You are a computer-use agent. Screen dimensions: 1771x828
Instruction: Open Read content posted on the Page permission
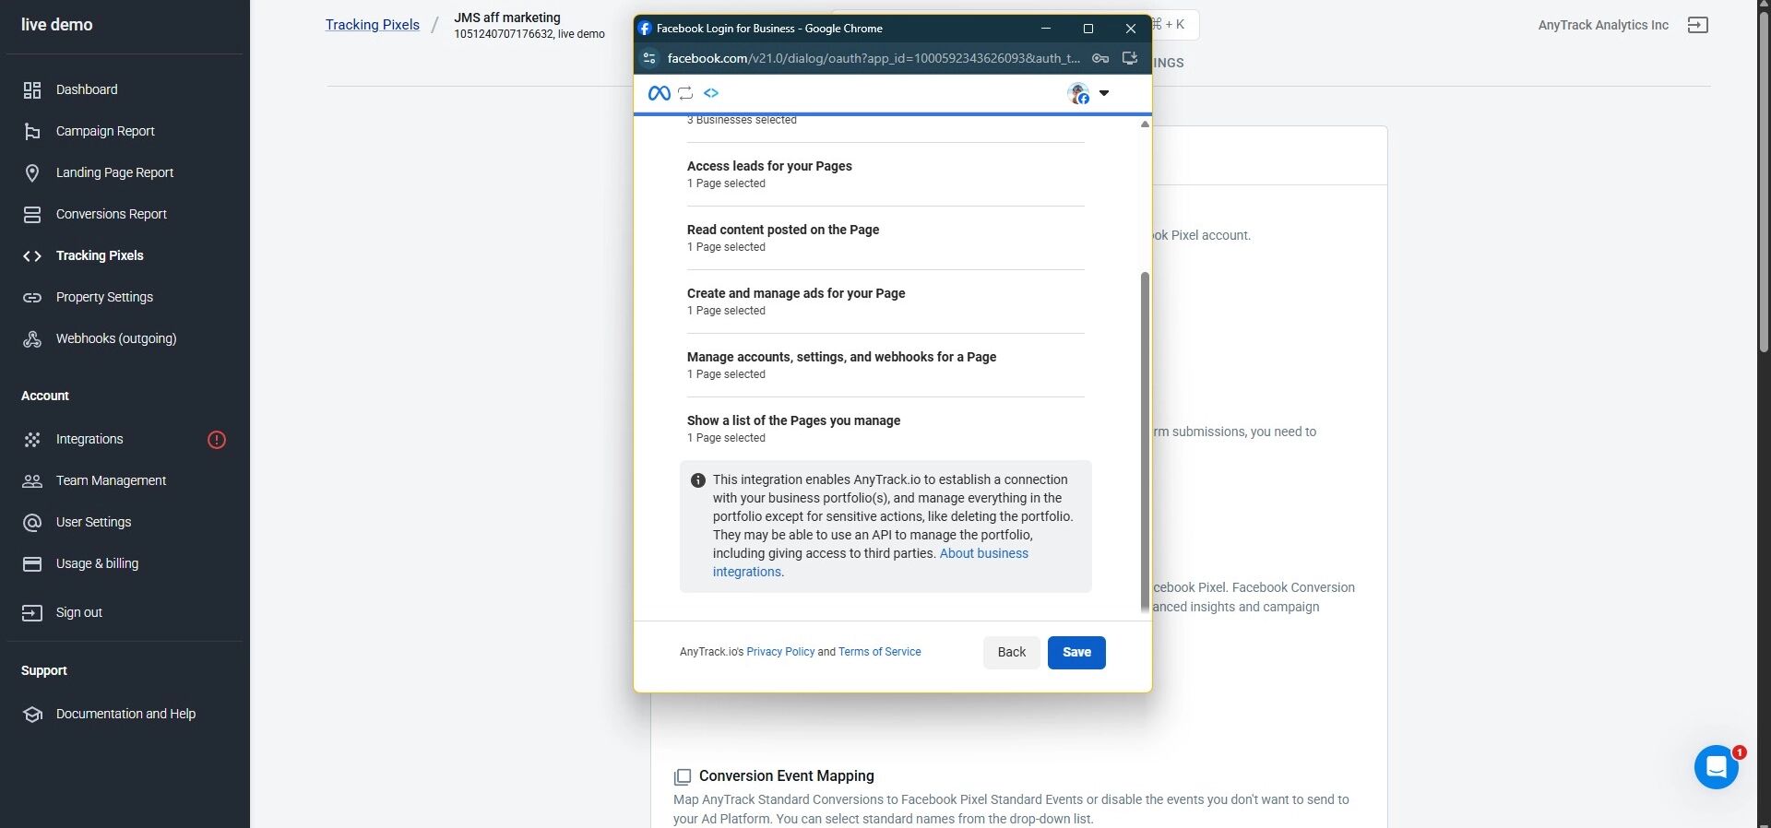click(885, 238)
